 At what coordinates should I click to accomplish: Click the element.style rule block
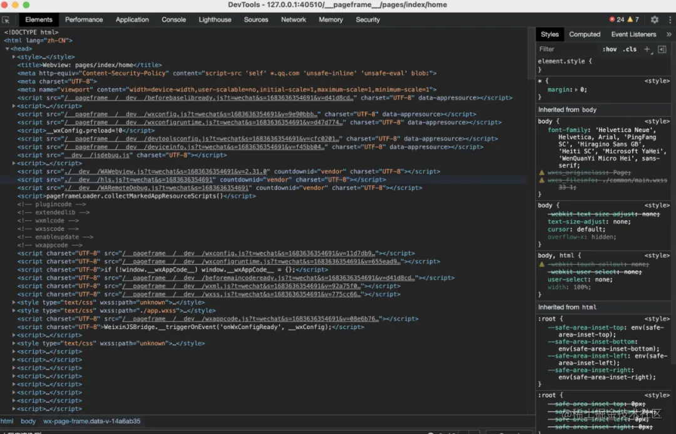tap(603, 65)
